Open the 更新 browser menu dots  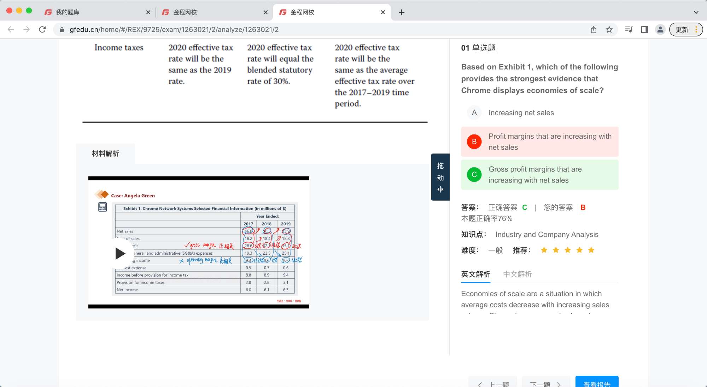(x=696, y=29)
